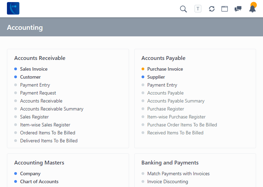Open Item-wise Sales Register report
This screenshot has width=263, height=187.
(x=45, y=125)
